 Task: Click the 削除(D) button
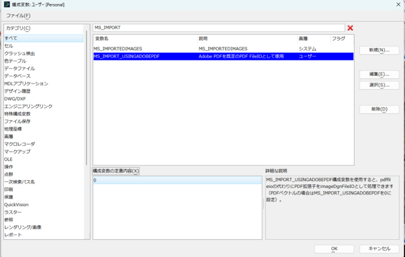tap(379, 109)
